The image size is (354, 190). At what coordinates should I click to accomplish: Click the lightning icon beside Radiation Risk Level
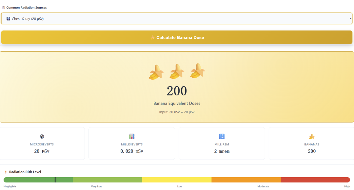pyautogui.click(x=6, y=172)
